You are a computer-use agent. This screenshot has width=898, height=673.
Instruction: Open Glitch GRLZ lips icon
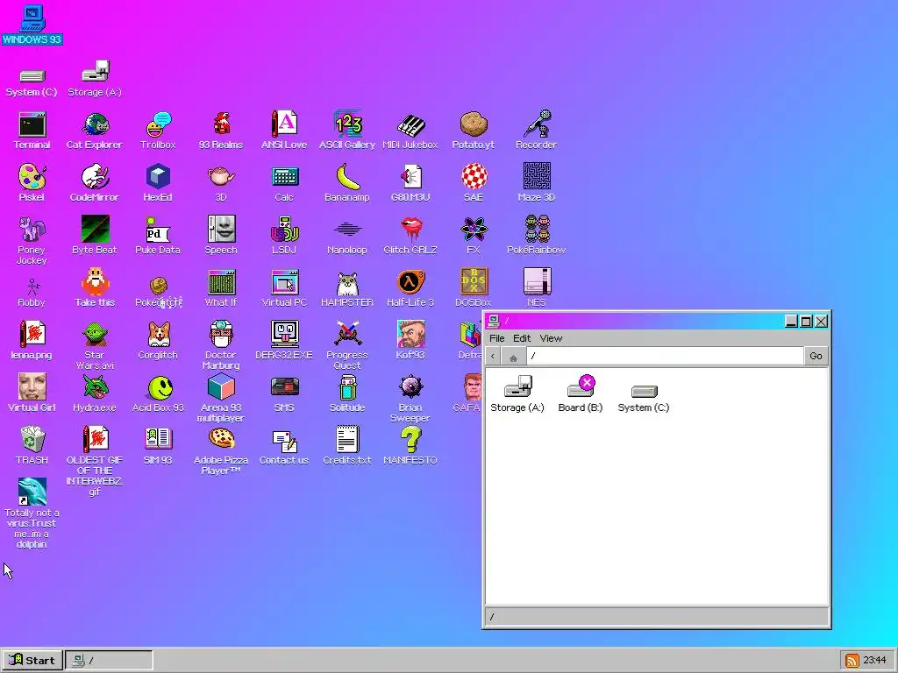(x=410, y=236)
